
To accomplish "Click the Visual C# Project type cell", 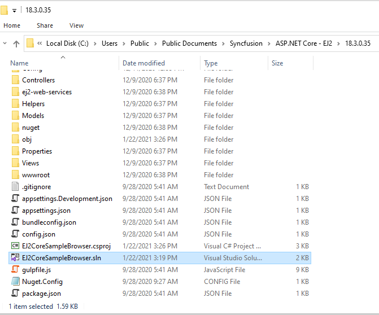I will pos(232,246).
